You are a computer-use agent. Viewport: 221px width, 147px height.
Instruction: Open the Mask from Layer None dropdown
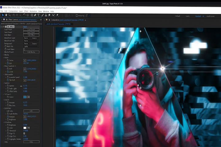coord(27,38)
